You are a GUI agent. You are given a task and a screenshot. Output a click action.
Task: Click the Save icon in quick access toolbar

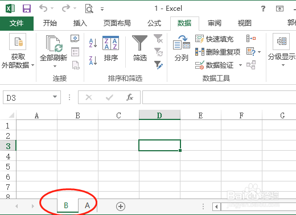point(27,9)
